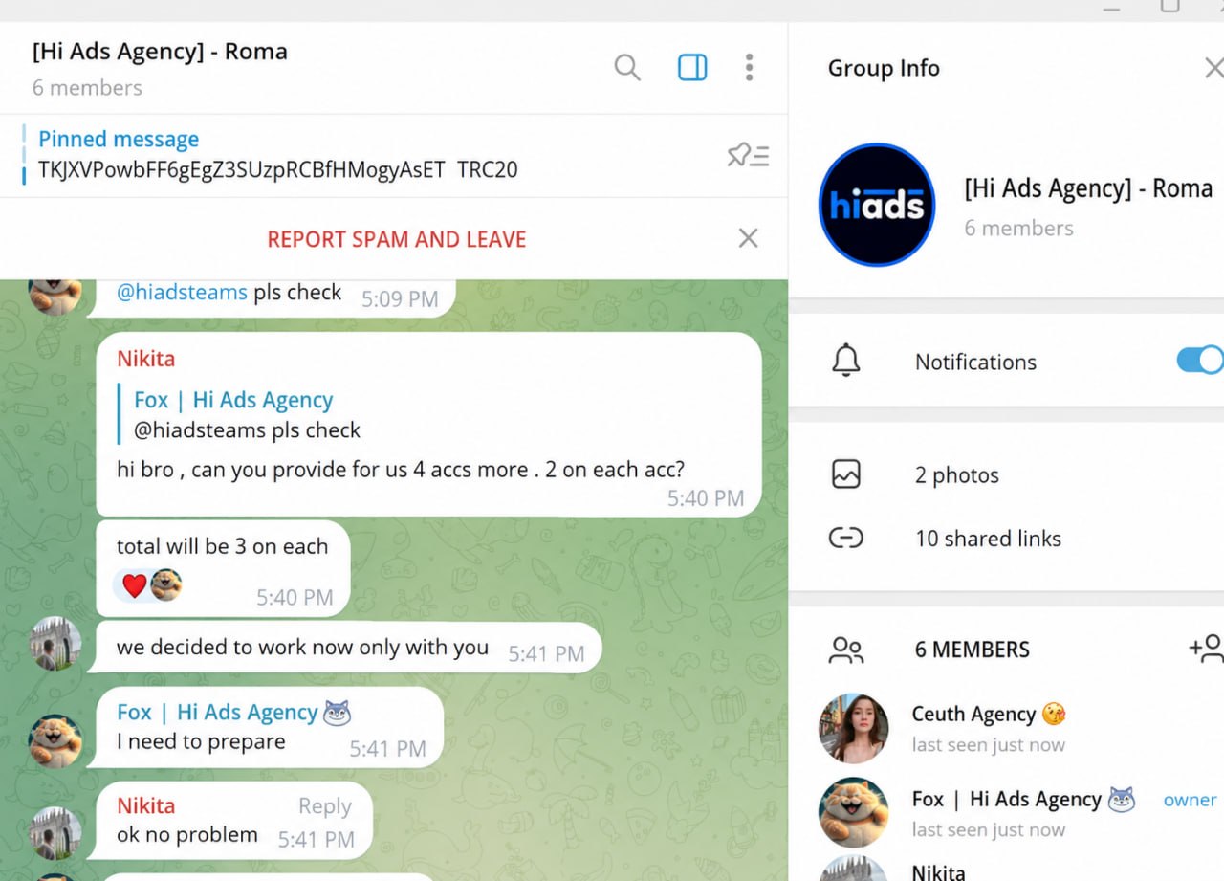Select Fox | Hi Ads Agency in the members list
The height and width of the screenshot is (881, 1224).
[1007, 800]
